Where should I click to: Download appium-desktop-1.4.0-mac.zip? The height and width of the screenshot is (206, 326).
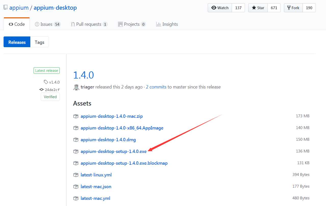(112, 116)
